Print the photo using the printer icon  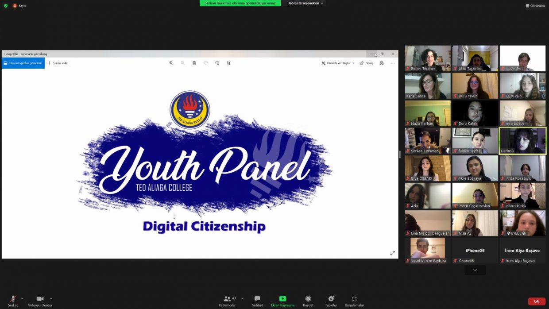(x=382, y=63)
